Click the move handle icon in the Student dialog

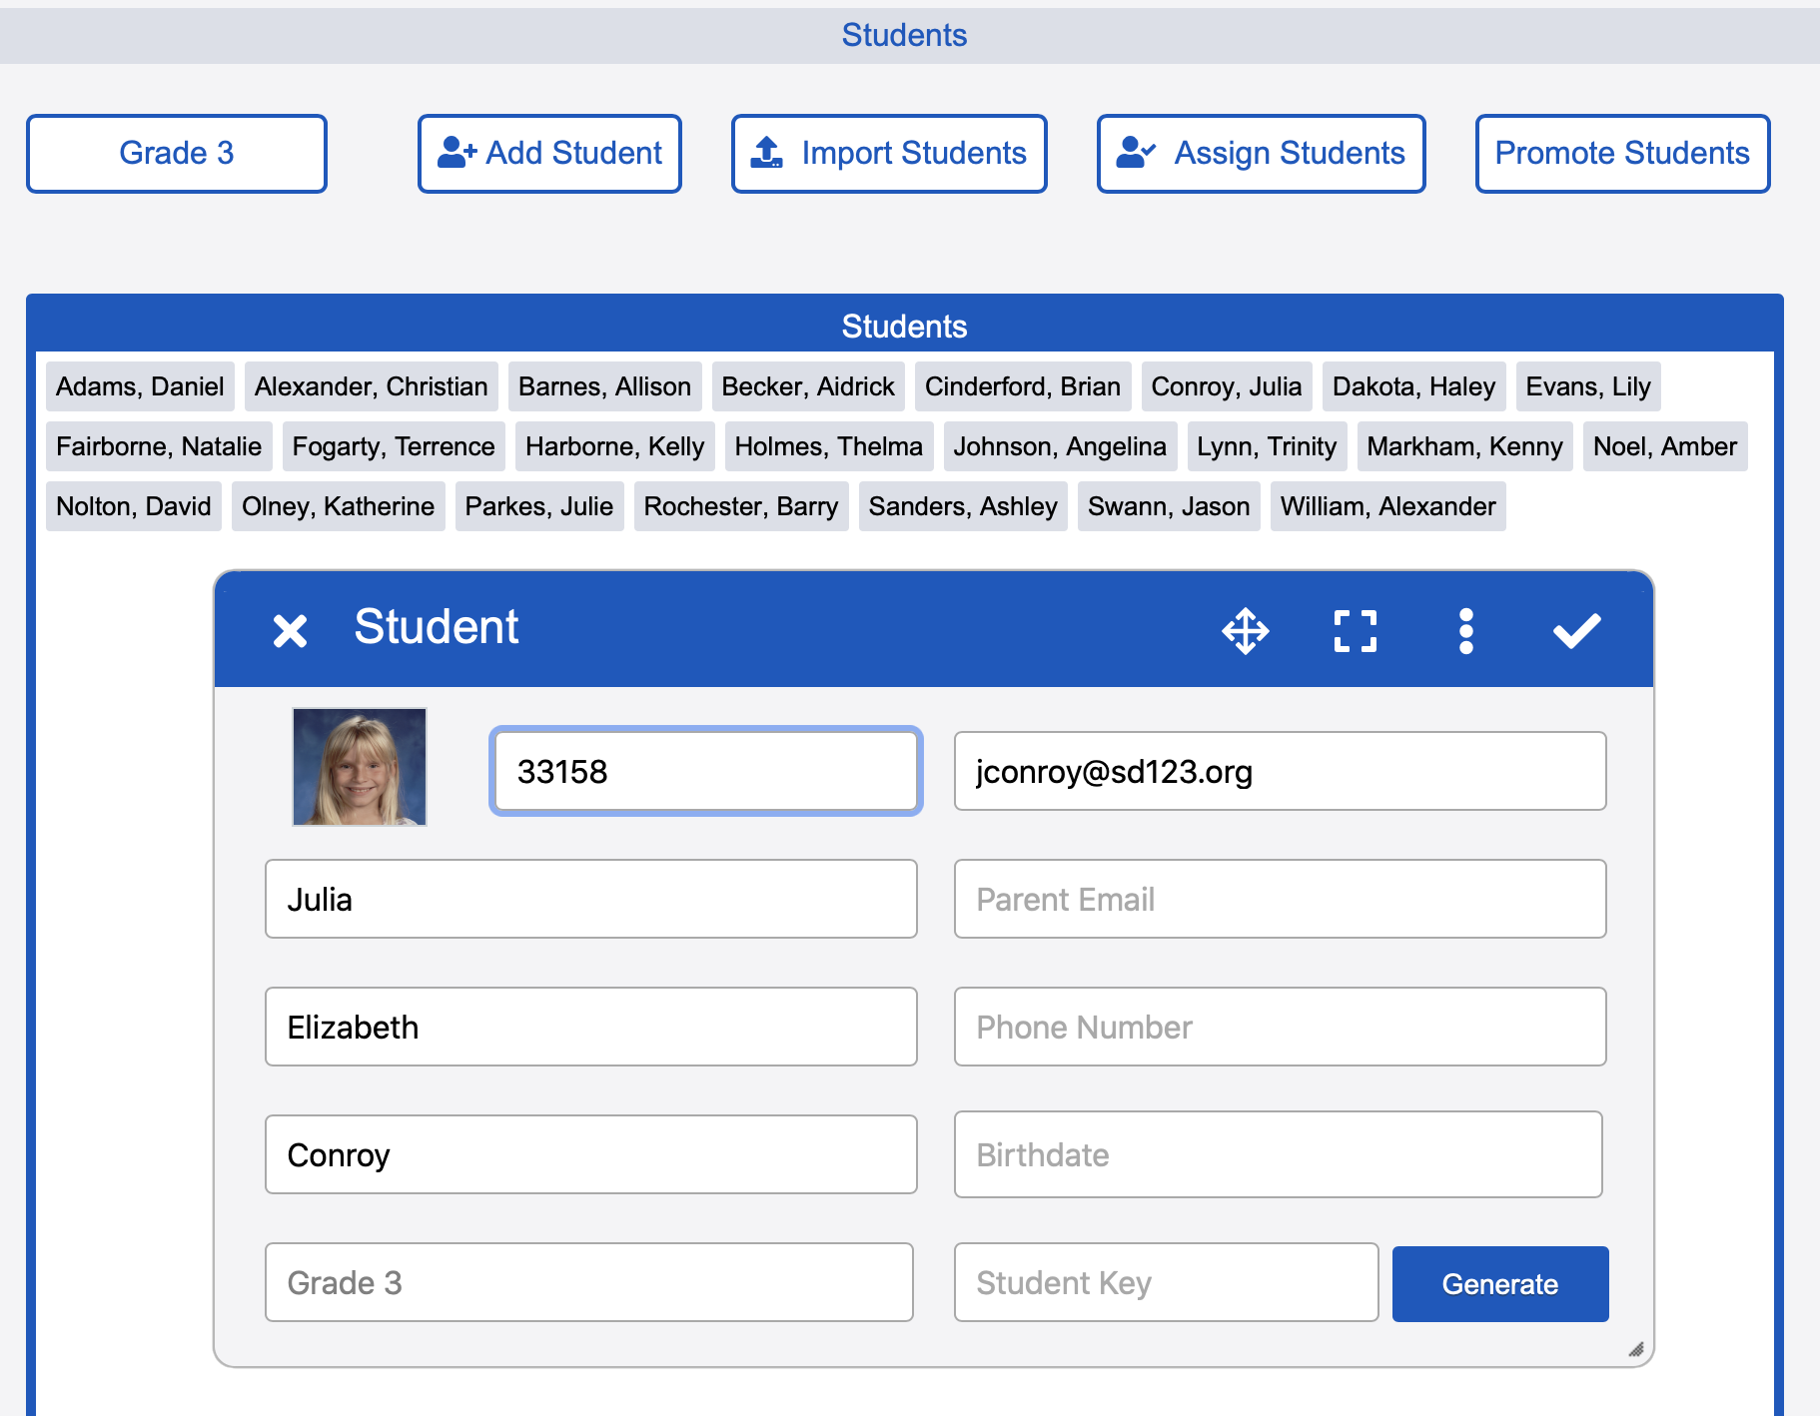(1246, 629)
